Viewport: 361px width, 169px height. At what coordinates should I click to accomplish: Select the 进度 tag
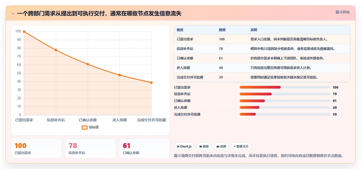tap(221, 146)
